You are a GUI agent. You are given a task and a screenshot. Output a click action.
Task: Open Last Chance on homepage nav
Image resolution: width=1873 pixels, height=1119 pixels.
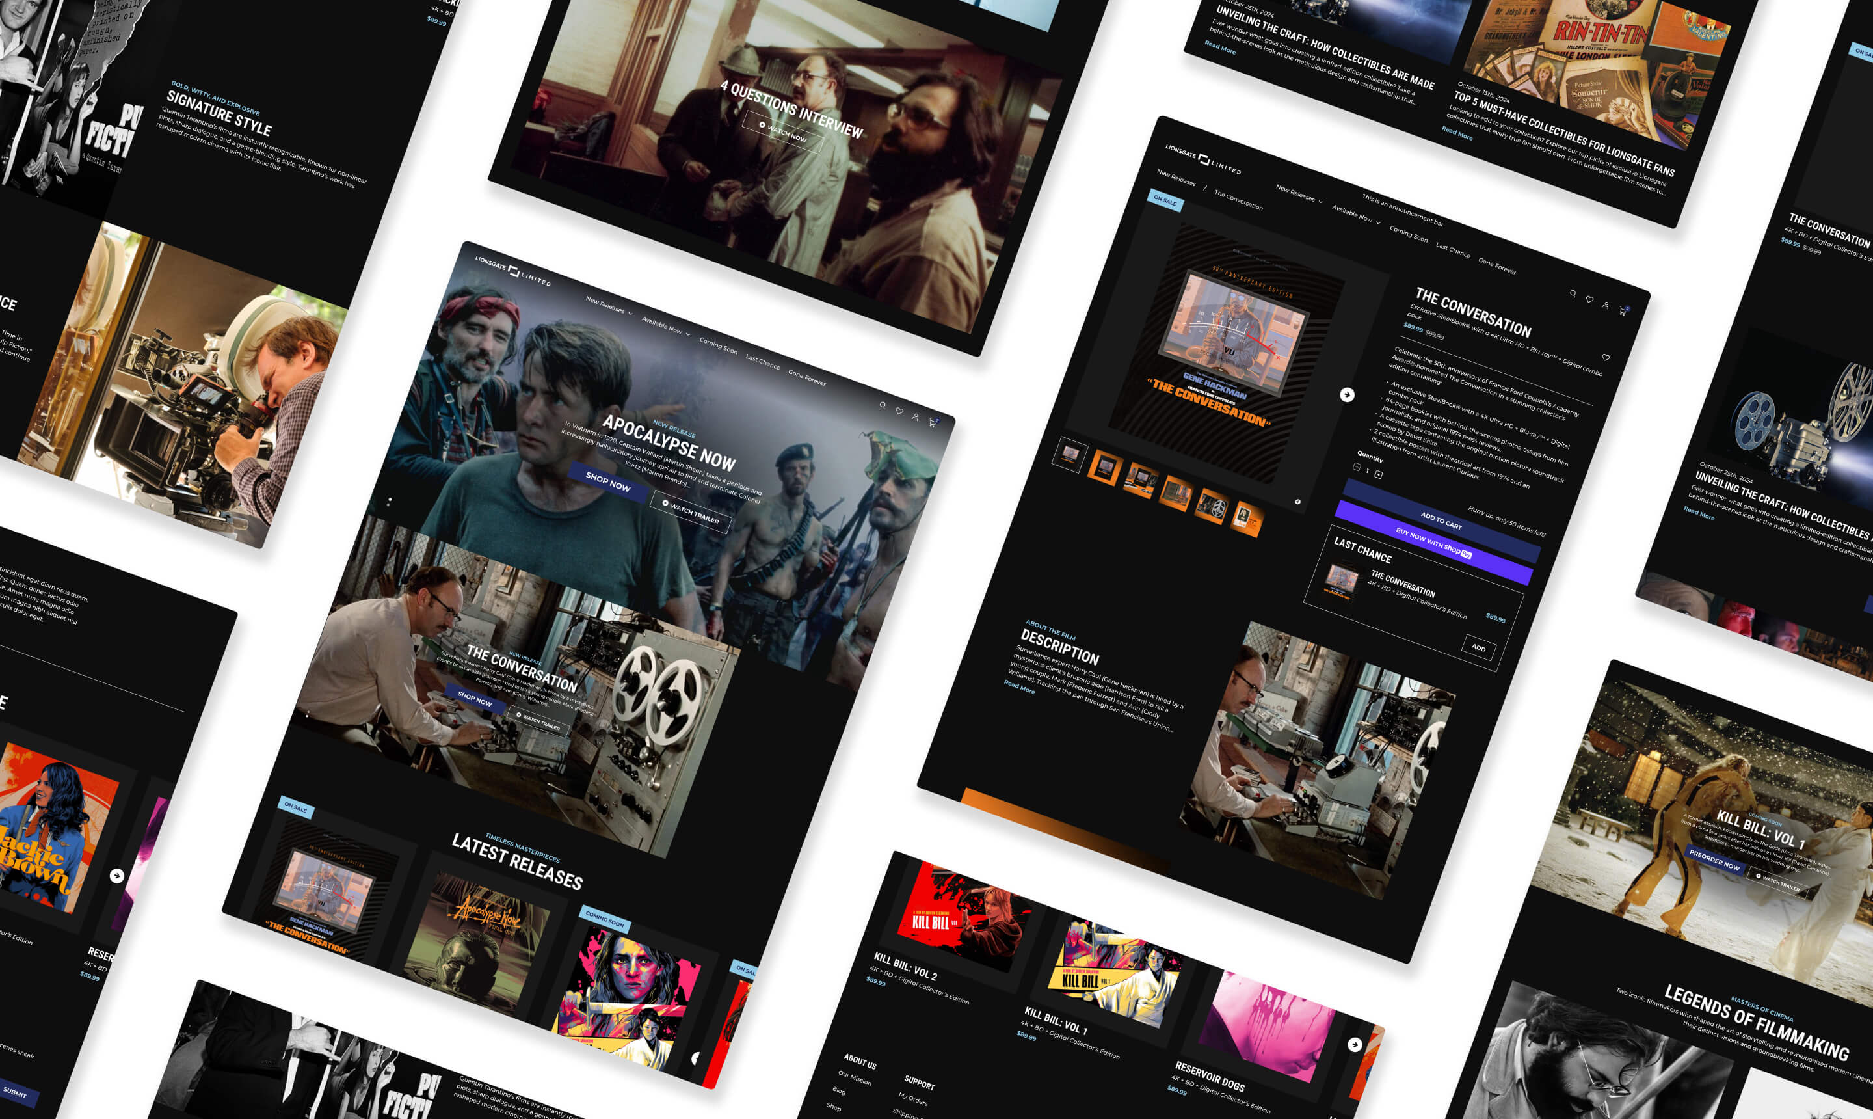tap(763, 361)
